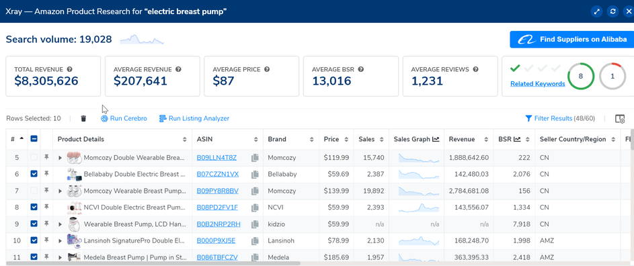Image resolution: width=634 pixels, height=266 pixels.
Task: Open the Related Keywords link
Action: pos(537,84)
